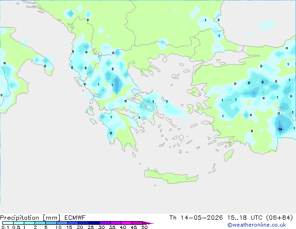Select the 15 mm legend color swatch
The width and height of the screenshot is (296, 229).
pyautogui.click(x=72, y=223)
